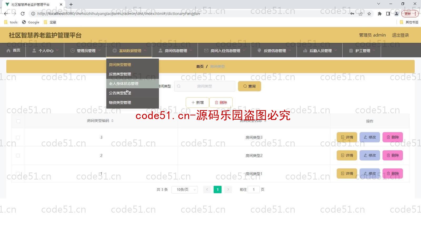Viewport: 421px width, 225px height.
Task: Open a new browser tab with plus
Action: pos(71,4)
